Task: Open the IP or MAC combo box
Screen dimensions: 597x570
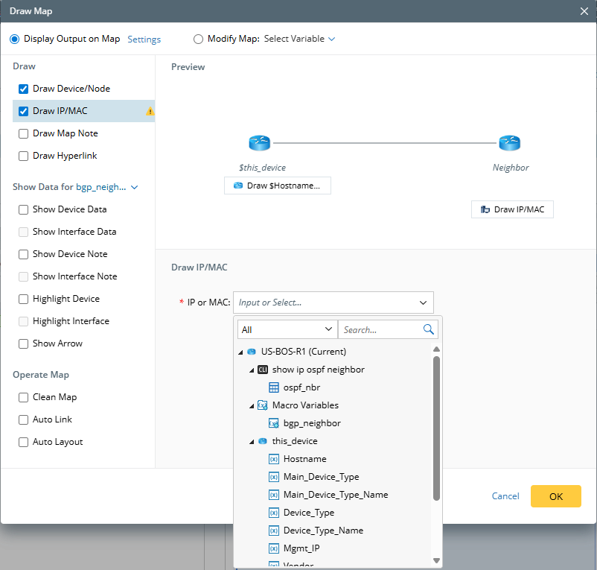Action: 333,303
